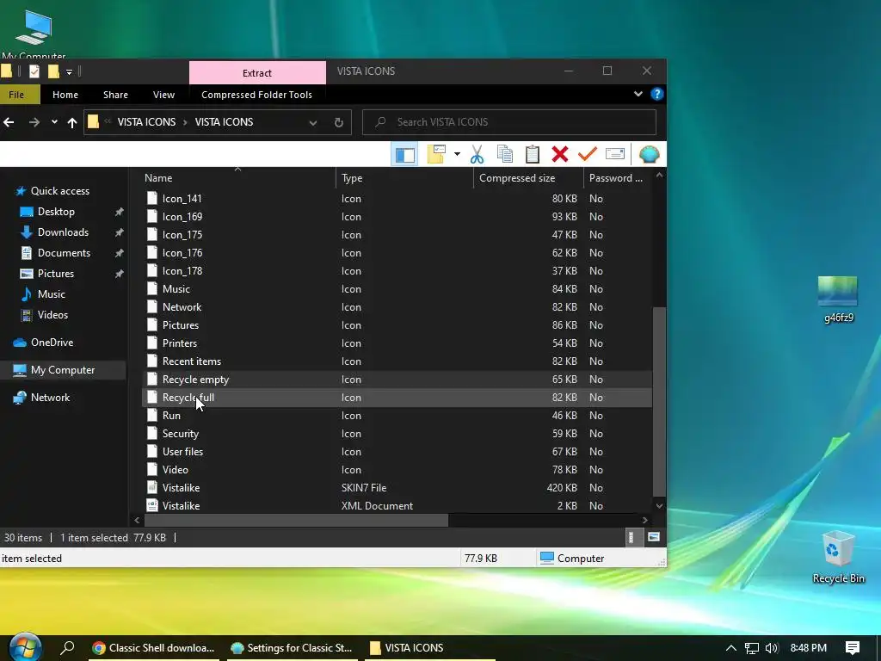Click the Copy icon in toolbar
Screen dimensions: 881x661
[504, 154]
